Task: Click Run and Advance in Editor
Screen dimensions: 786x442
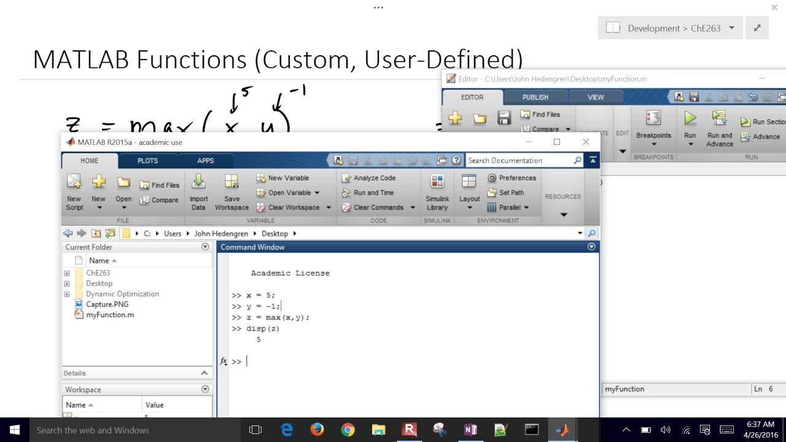Action: click(x=720, y=128)
